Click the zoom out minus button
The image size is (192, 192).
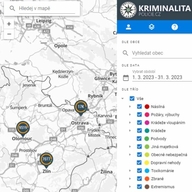[9, 34]
